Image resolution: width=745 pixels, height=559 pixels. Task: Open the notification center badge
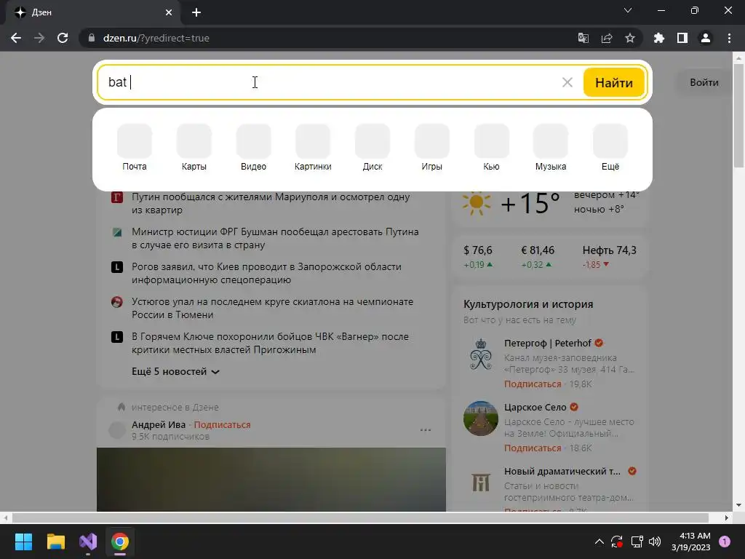tap(725, 542)
